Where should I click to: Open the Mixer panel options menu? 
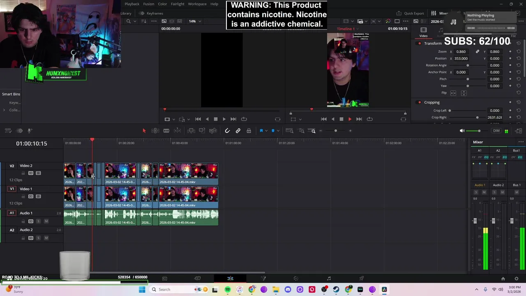521,142
